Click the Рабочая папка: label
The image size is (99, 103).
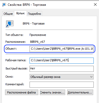tap(16, 60)
